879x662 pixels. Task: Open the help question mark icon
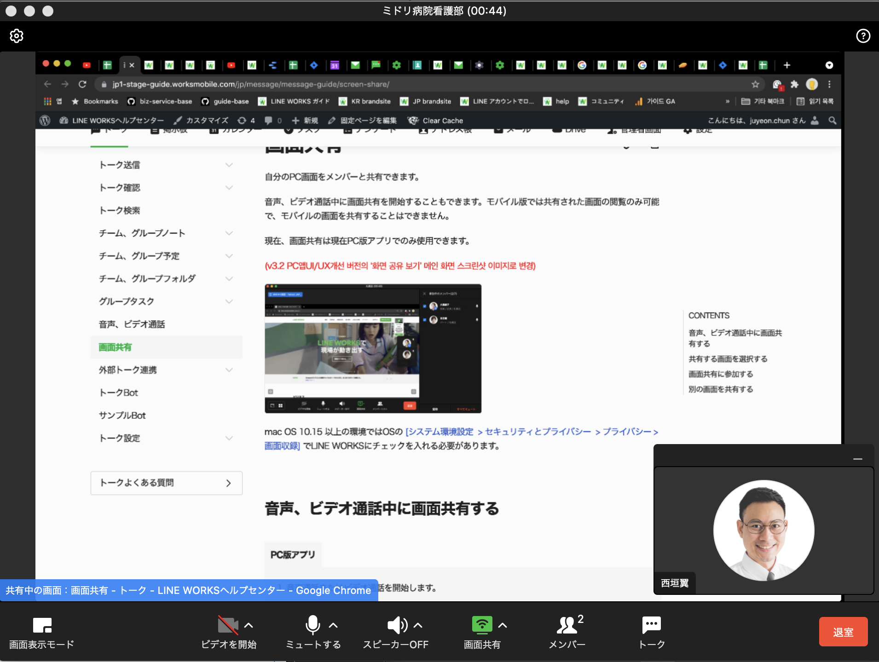pyautogui.click(x=863, y=36)
